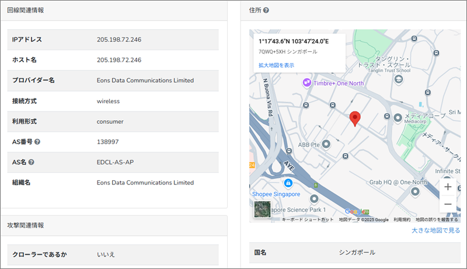The width and height of the screenshot is (467, 269).
Task: Zoom in the map with plus button
Action: [448, 187]
